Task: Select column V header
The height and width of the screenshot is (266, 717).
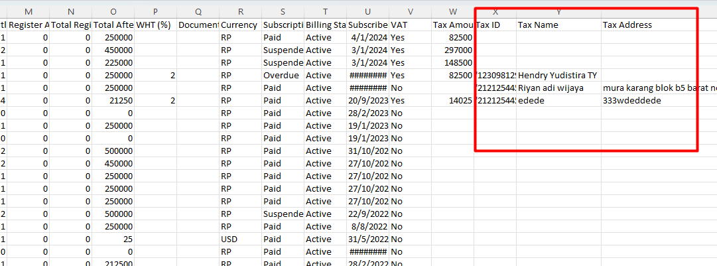Action: pos(410,11)
